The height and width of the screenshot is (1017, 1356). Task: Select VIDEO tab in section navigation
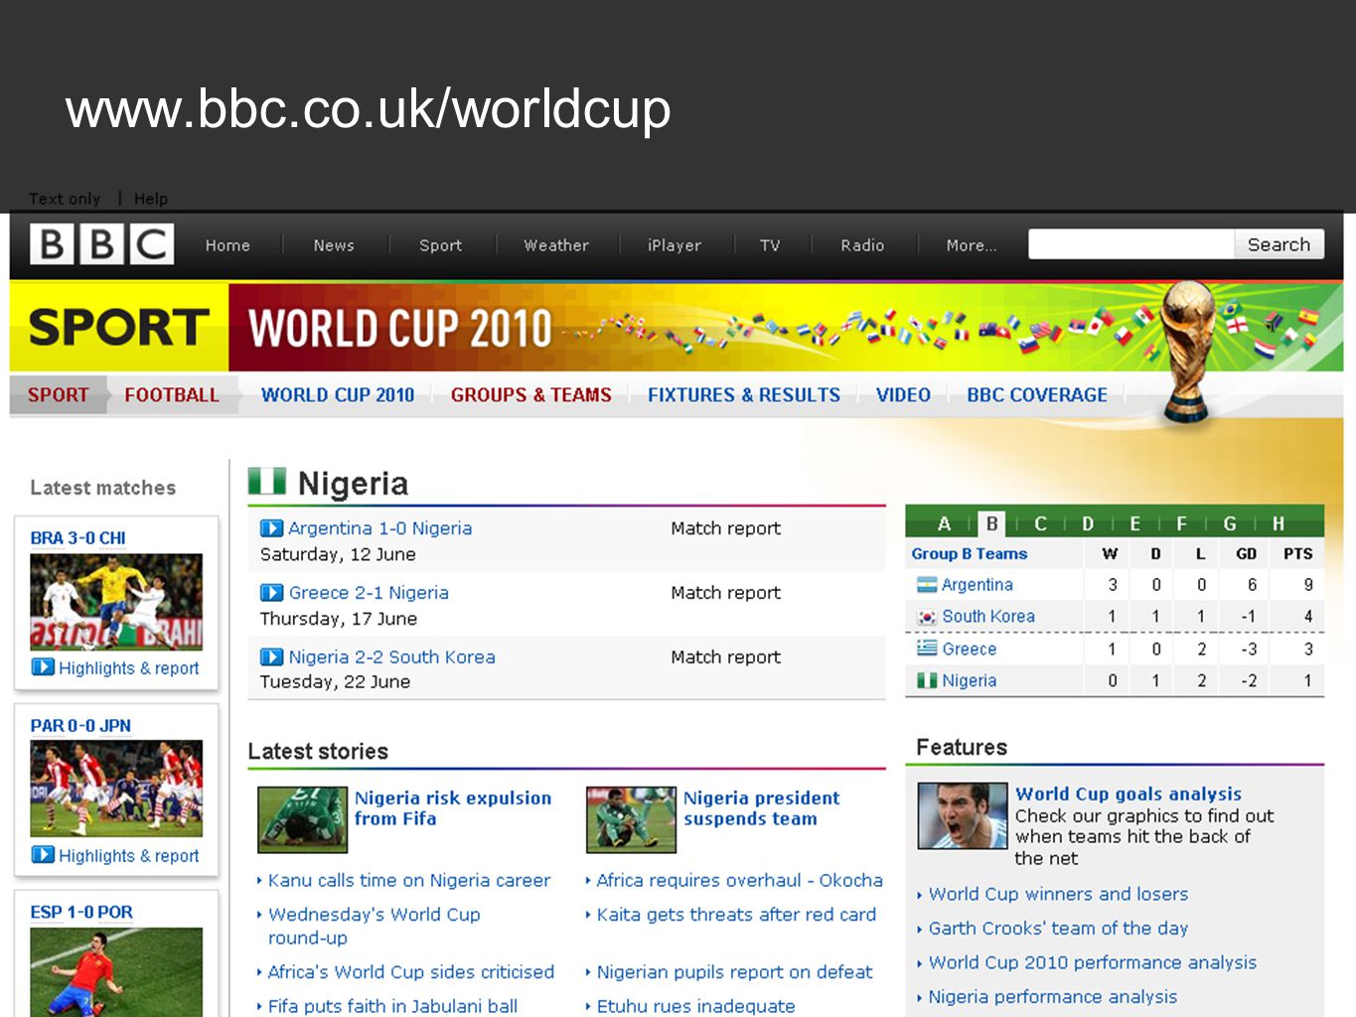[903, 395]
